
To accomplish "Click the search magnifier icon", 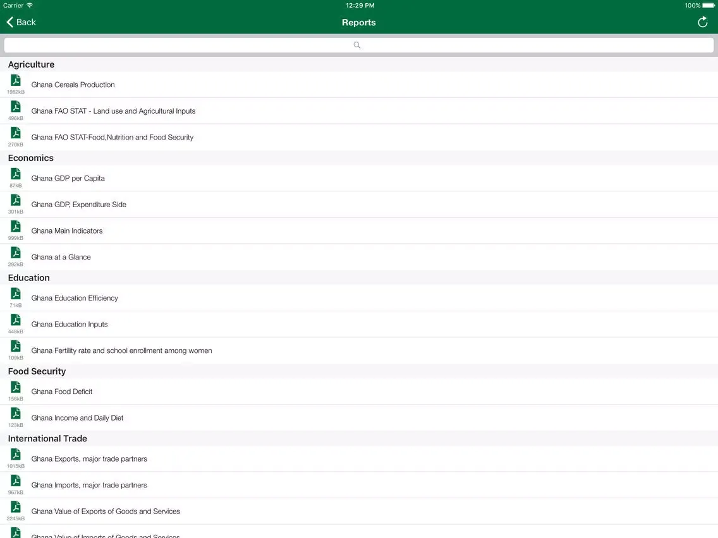I will (356, 45).
